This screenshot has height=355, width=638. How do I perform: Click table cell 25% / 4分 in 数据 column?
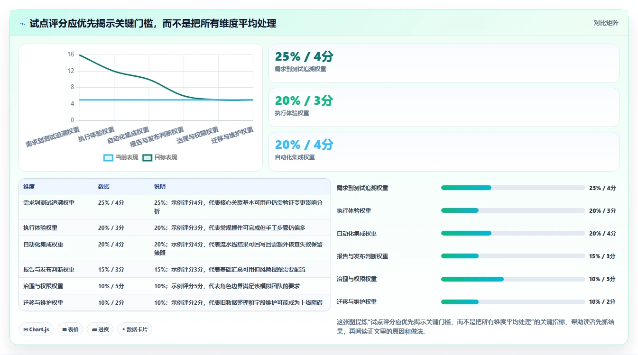(x=111, y=202)
